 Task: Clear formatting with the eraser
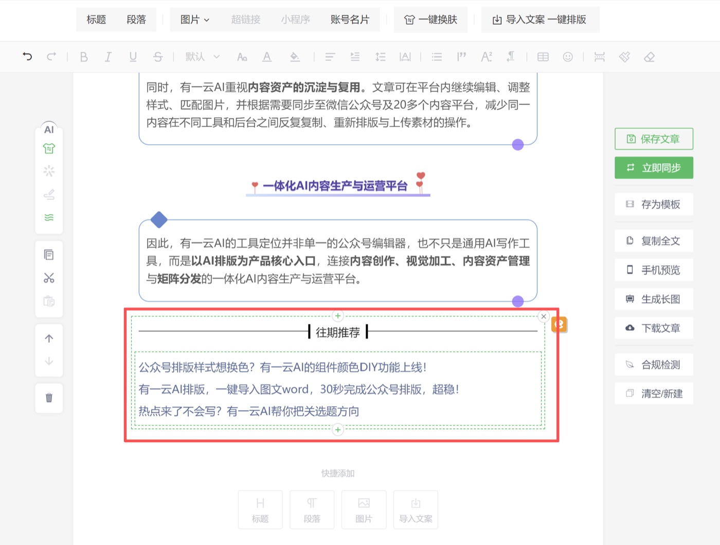[650, 57]
